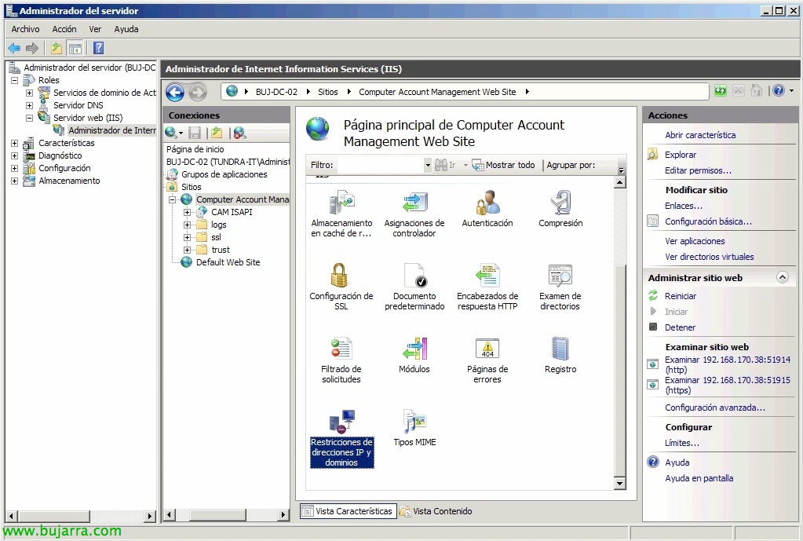Open Filtrado de solicitudes feature

pos(341,360)
